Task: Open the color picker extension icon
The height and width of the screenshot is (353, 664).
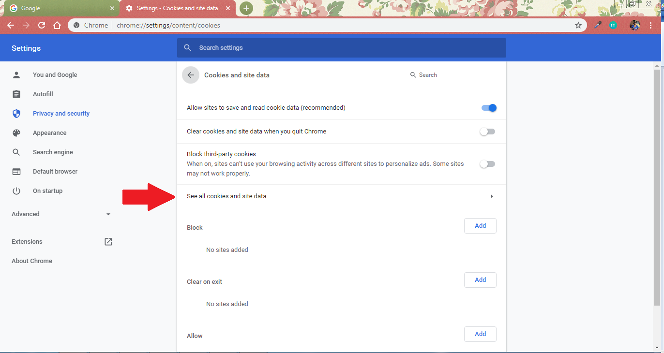Action: coord(598,25)
